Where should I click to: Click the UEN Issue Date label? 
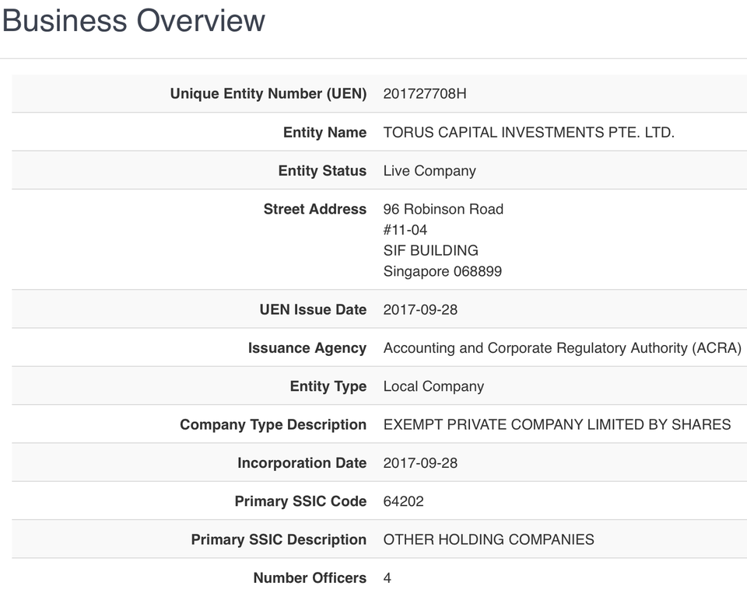[x=313, y=310]
